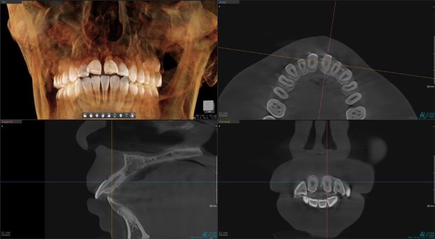435x239 pixels.
Task: Select the third icon in the 3D view toolbar
Action: 97,115
